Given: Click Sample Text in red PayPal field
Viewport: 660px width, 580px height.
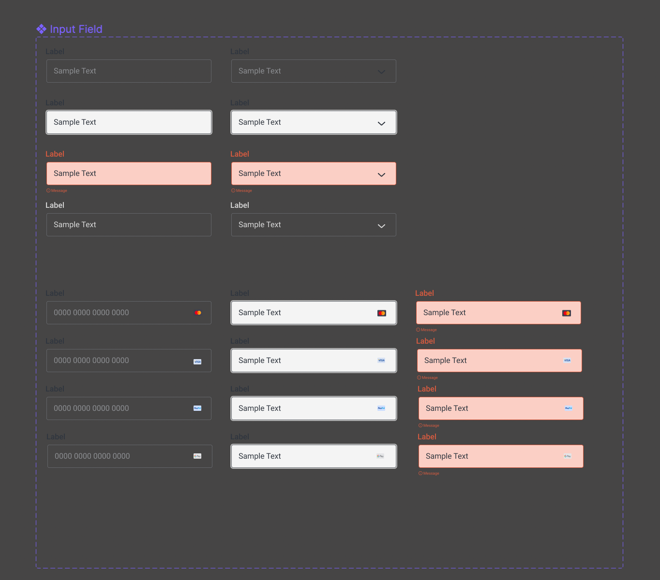Looking at the screenshot, I should [x=447, y=408].
